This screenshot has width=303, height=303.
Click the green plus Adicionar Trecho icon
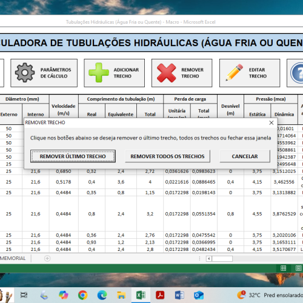pyautogui.click(x=99, y=73)
